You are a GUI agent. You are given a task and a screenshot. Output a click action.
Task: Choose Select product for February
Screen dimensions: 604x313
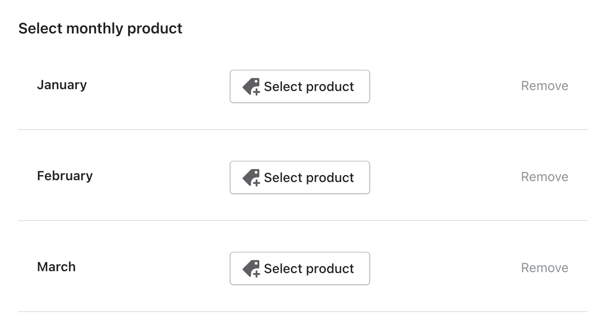(x=300, y=177)
